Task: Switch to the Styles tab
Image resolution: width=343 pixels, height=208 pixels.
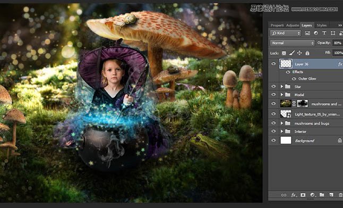Action: pos(322,25)
